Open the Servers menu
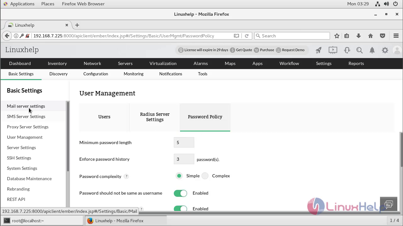 125,63
